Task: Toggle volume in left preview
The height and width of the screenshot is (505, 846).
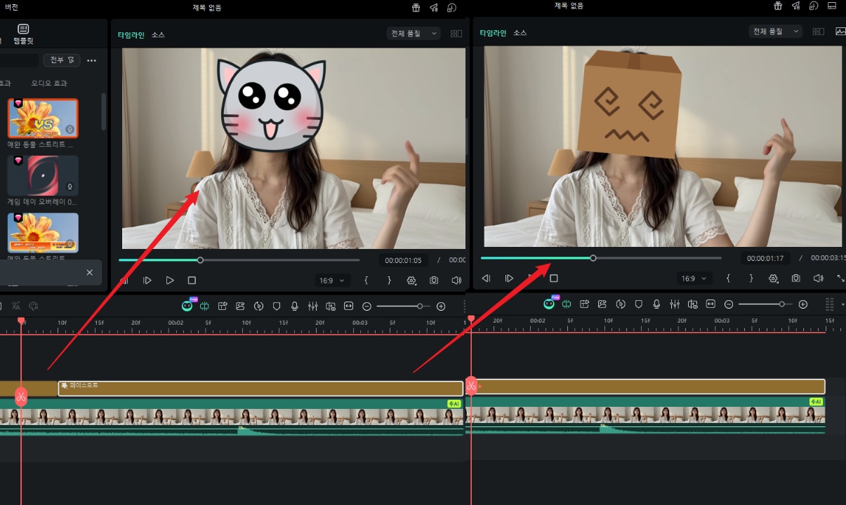Action: click(x=456, y=280)
